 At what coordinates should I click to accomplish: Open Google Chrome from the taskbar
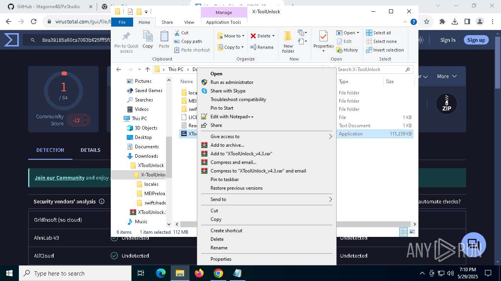coord(218,273)
